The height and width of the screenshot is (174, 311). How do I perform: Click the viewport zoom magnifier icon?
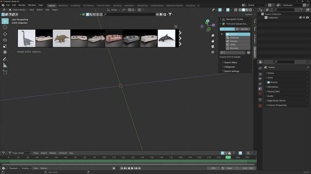click(x=213, y=36)
